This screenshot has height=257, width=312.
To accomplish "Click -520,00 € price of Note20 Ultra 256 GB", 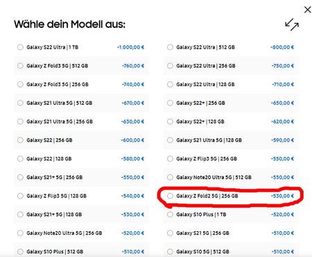I will pos(133,233).
